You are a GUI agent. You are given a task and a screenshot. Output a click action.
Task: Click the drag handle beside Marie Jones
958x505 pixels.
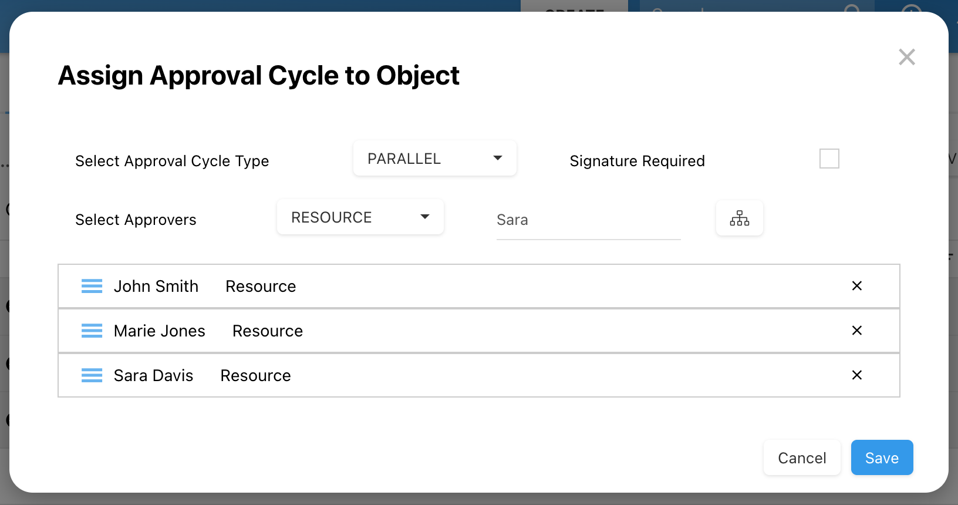pyautogui.click(x=92, y=331)
